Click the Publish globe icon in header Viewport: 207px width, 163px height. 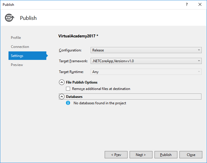point(9,18)
